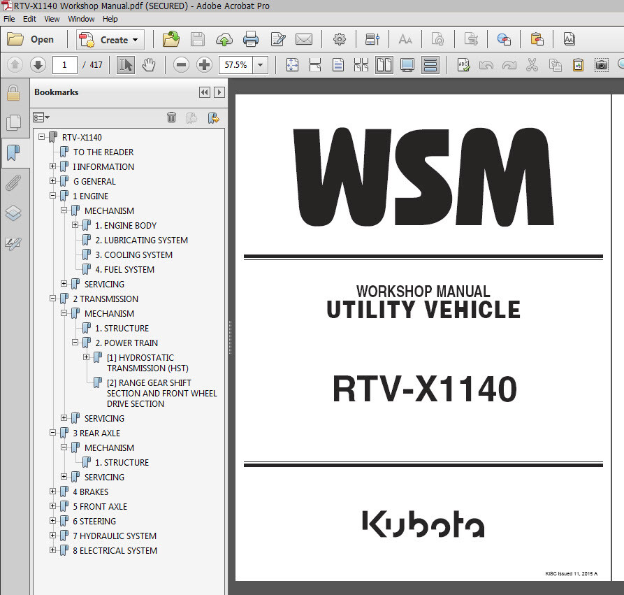Click the security lock panel icon
The width and height of the screenshot is (624, 595).
click(x=13, y=93)
